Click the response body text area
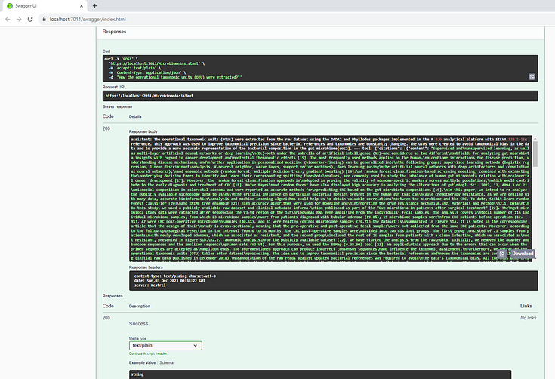 click(x=331, y=199)
